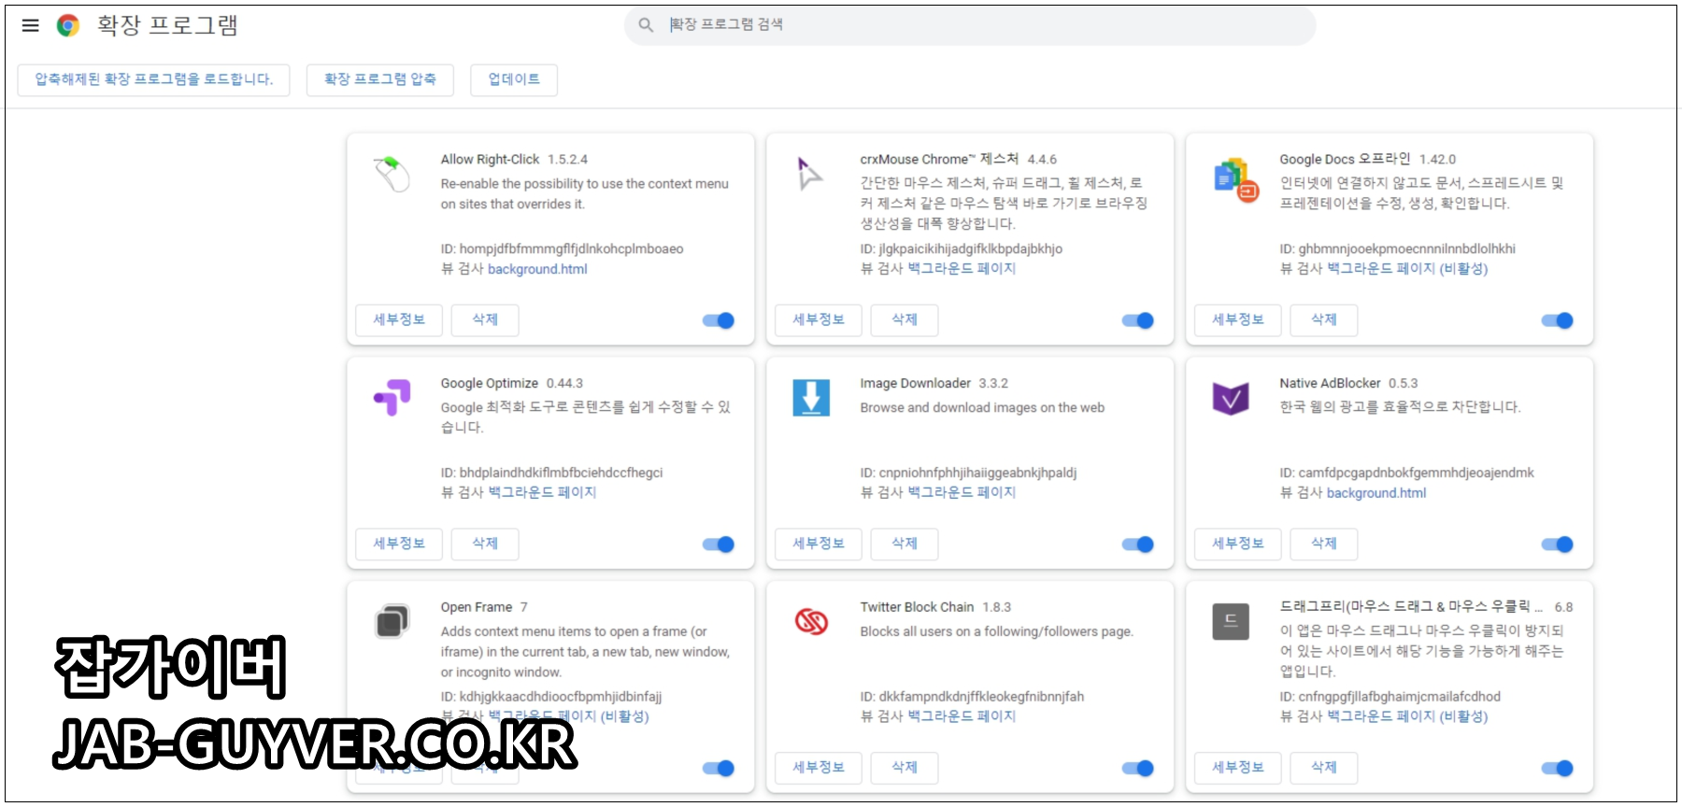This screenshot has width=1682, height=807.
Task: Click the Twitter Block Chain title text
Action: (x=917, y=607)
